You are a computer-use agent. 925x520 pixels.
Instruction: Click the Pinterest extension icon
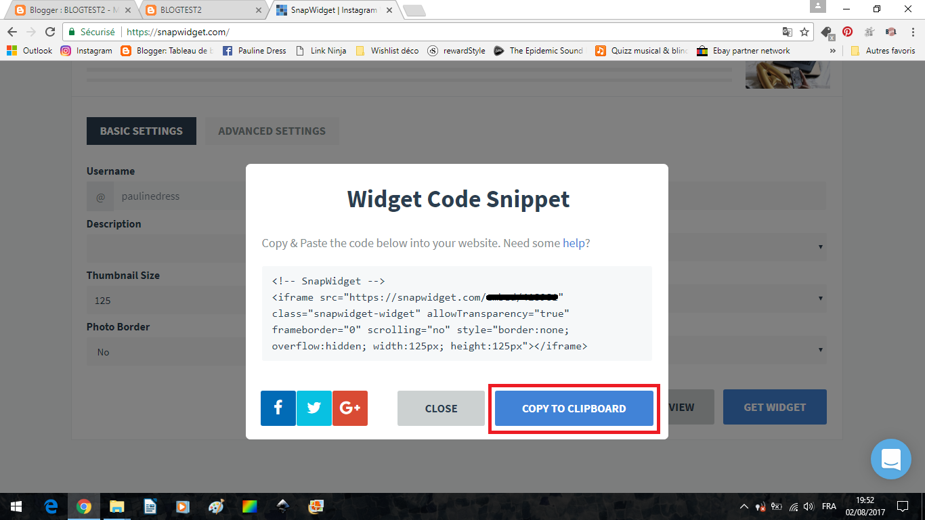click(847, 31)
